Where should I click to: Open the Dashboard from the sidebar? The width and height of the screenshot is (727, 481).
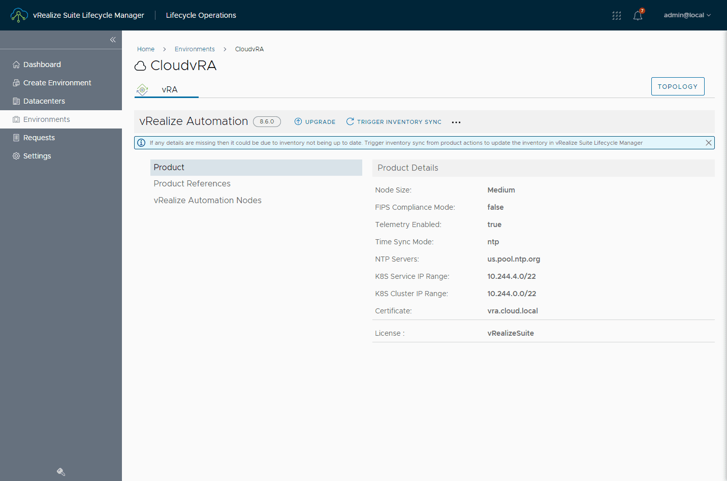tap(43, 64)
